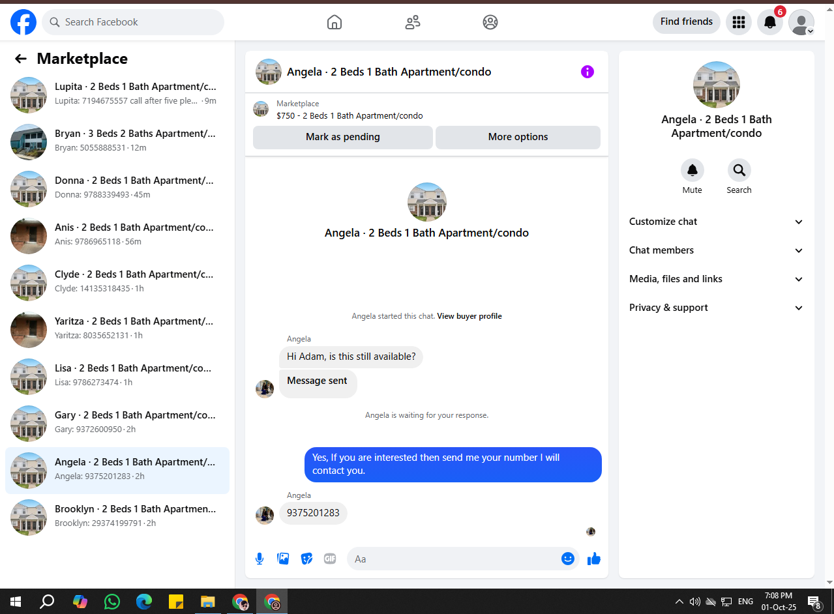Open the Brooklyn conversation
The width and height of the screenshot is (834, 614).
click(117, 518)
